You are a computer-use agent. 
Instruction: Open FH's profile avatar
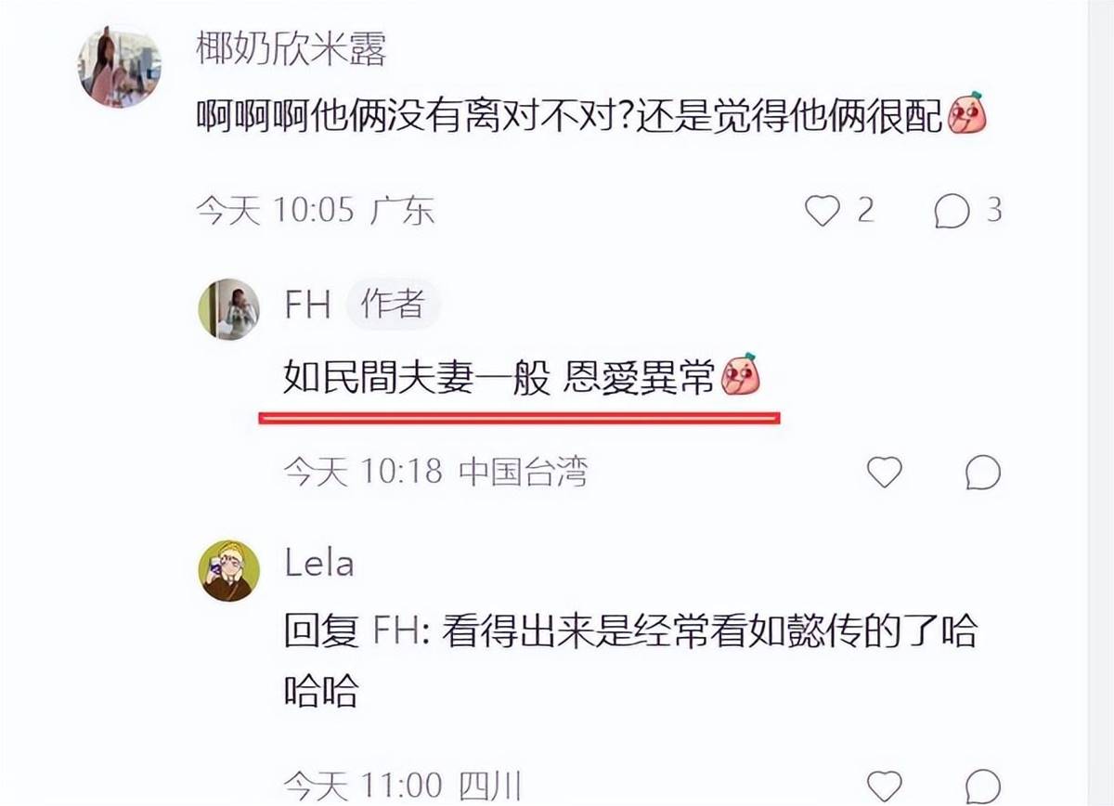229,308
